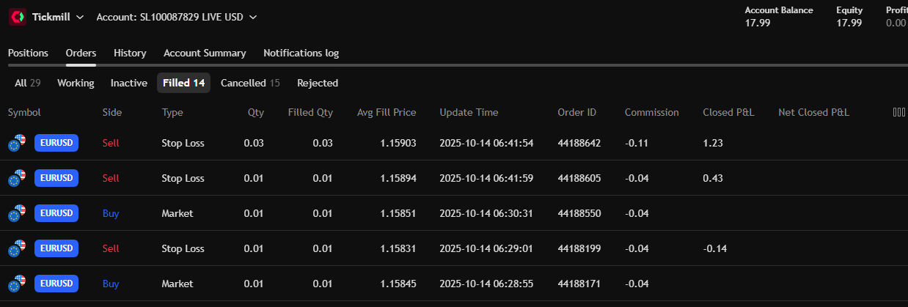Viewport: 908px width, 307px height.
Task: Select the Inactive orders filter
Action: tap(128, 83)
